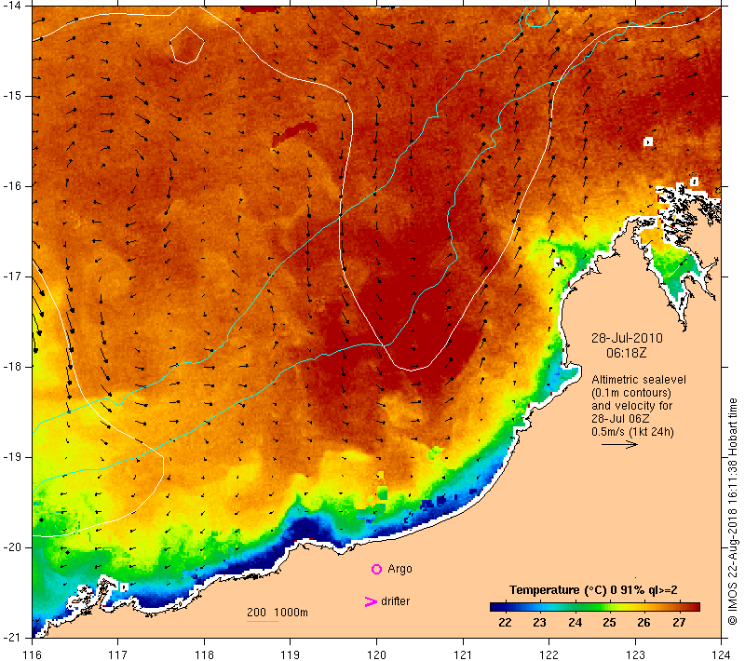745x661 pixels.
Task: Click longitude axis label "117"
Action: 117,654
